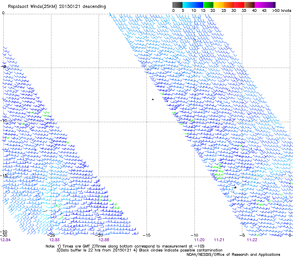Image resolution: width=293 pixels, height=257 pixels.
Task: Click the "15" legend scale label
Action: click(203, 11)
